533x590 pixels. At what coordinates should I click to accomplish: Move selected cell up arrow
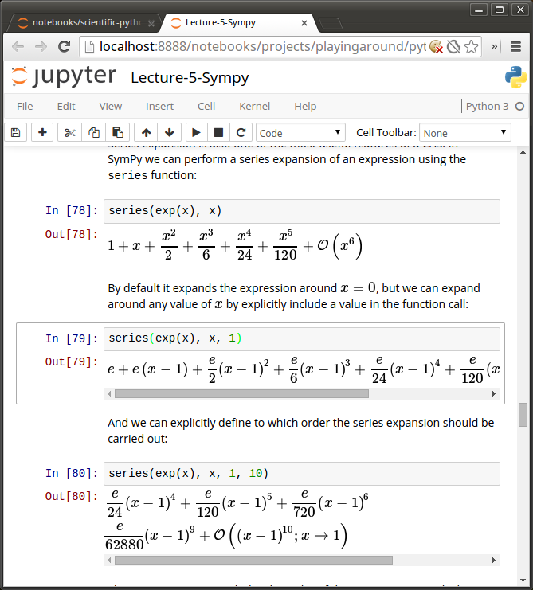pyautogui.click(x=146, y=132)
